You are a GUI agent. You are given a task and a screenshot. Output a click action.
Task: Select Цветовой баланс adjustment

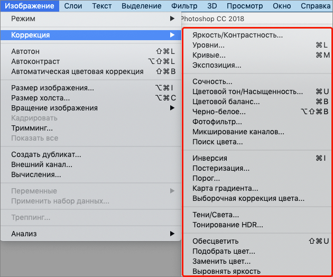click(257, 101)
